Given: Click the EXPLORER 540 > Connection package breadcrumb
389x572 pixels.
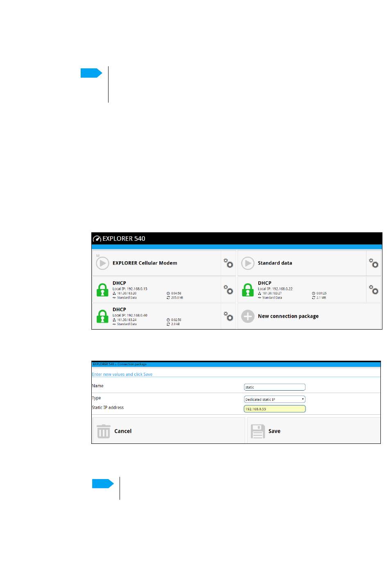Looking at the screenshot, I should [x=120, y=364].
